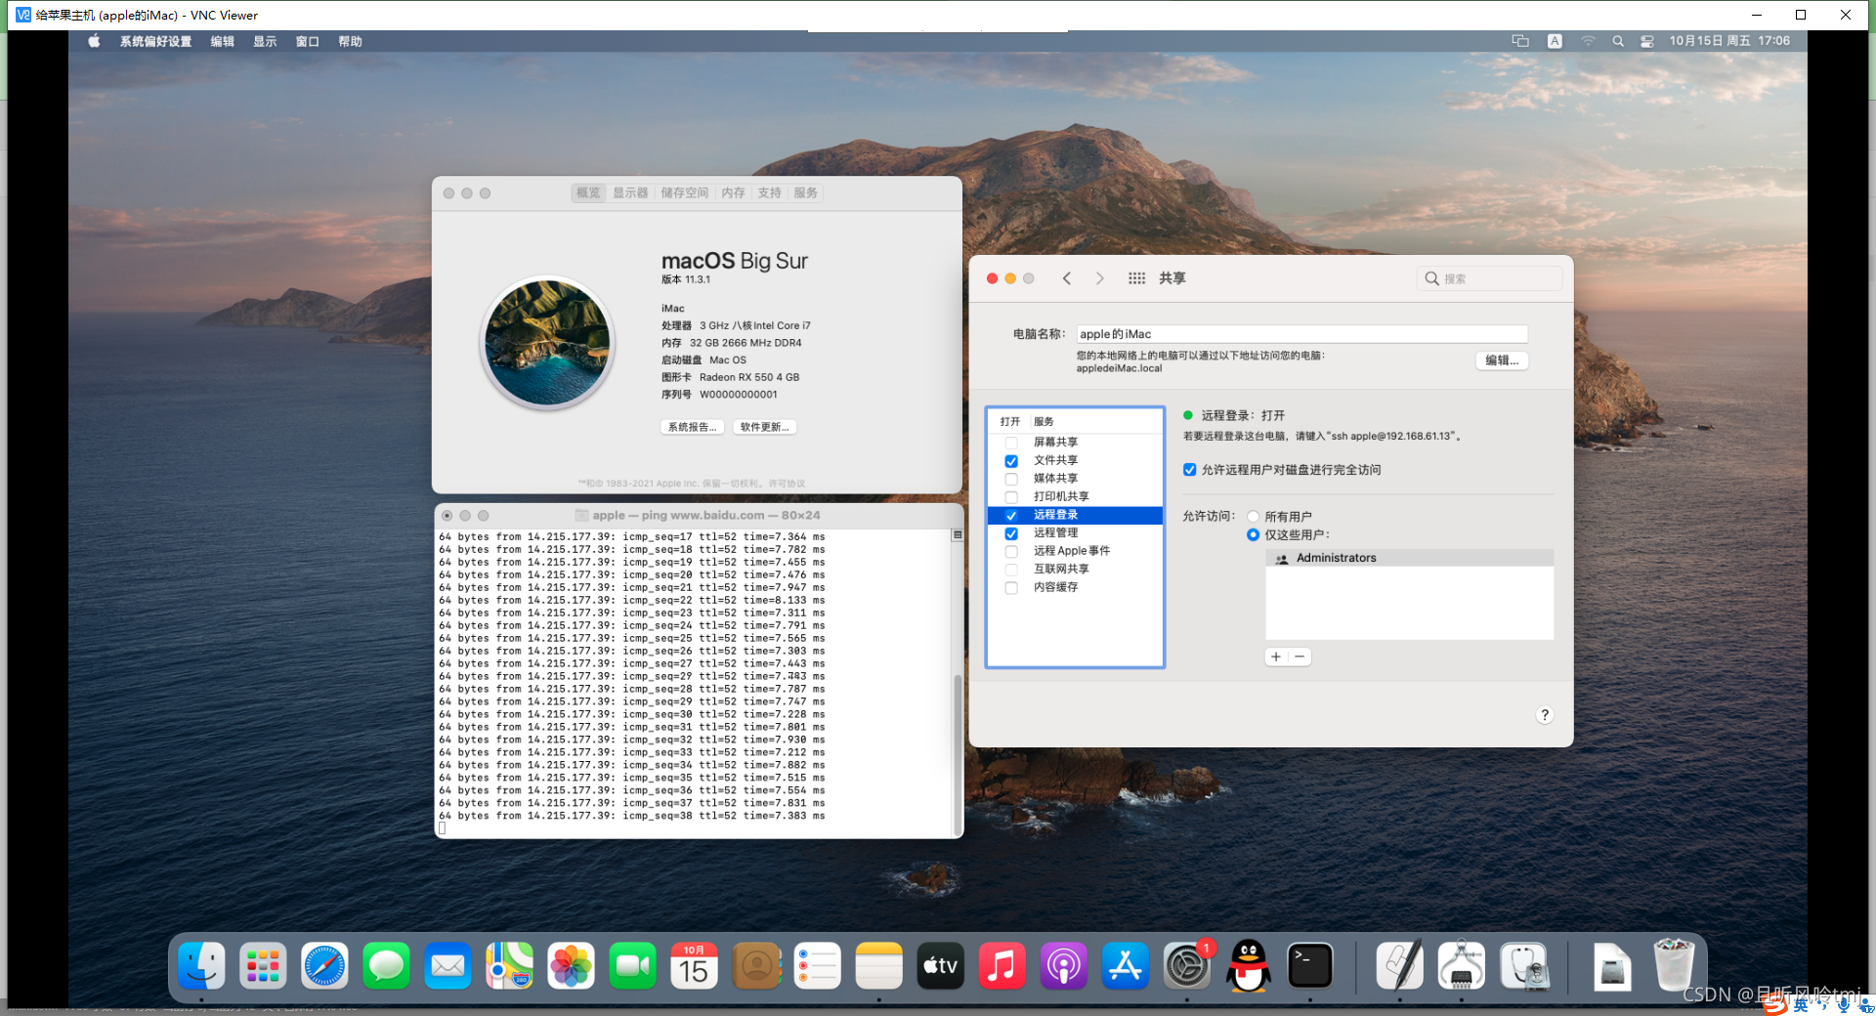Open App Store from the Dock
The width and height of the screenshot is (1876, 1016).
[x=1125, y=966]
